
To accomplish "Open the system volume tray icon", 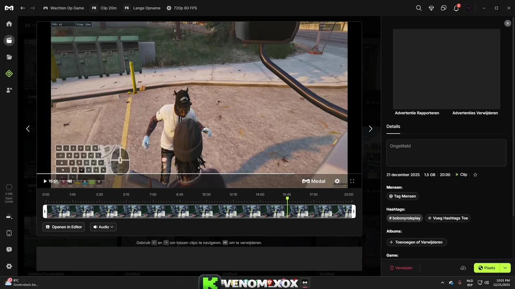I will click(x=487, y=283).
